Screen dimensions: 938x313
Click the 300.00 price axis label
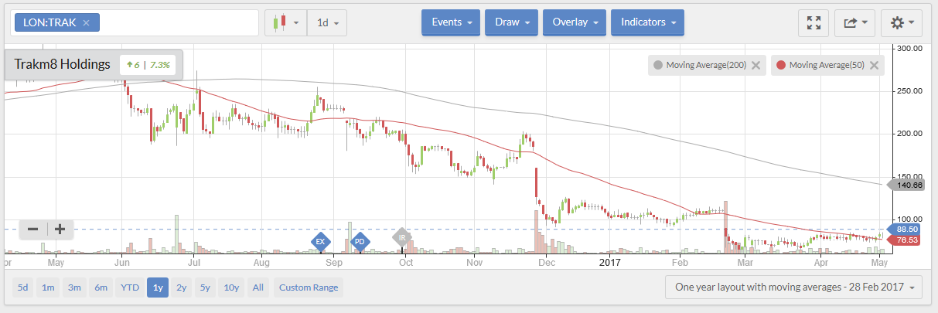[908, 48]
